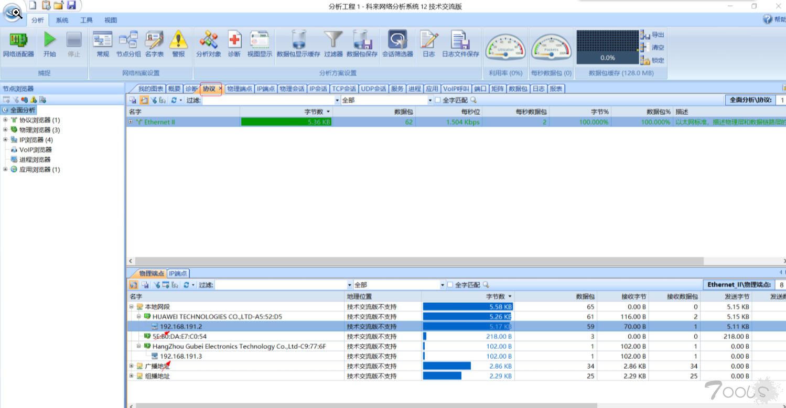Close the 协议 tab
This screenshot has height=408, width=786.
tap(220, 89)
